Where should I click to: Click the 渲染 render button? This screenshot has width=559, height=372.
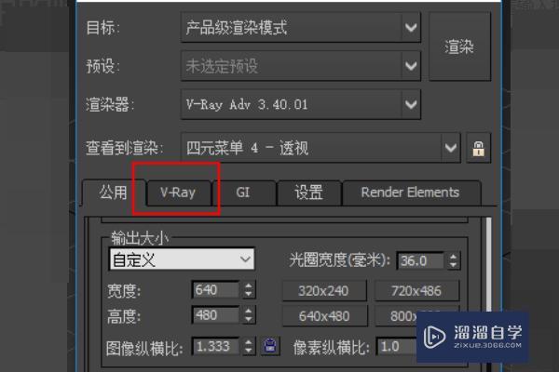[x=459, y=47]
